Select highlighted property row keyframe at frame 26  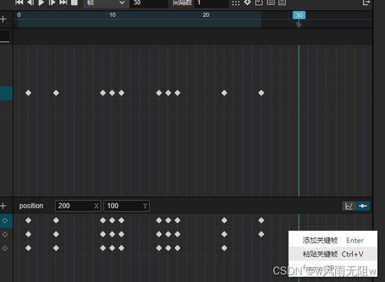click(261, 221)
